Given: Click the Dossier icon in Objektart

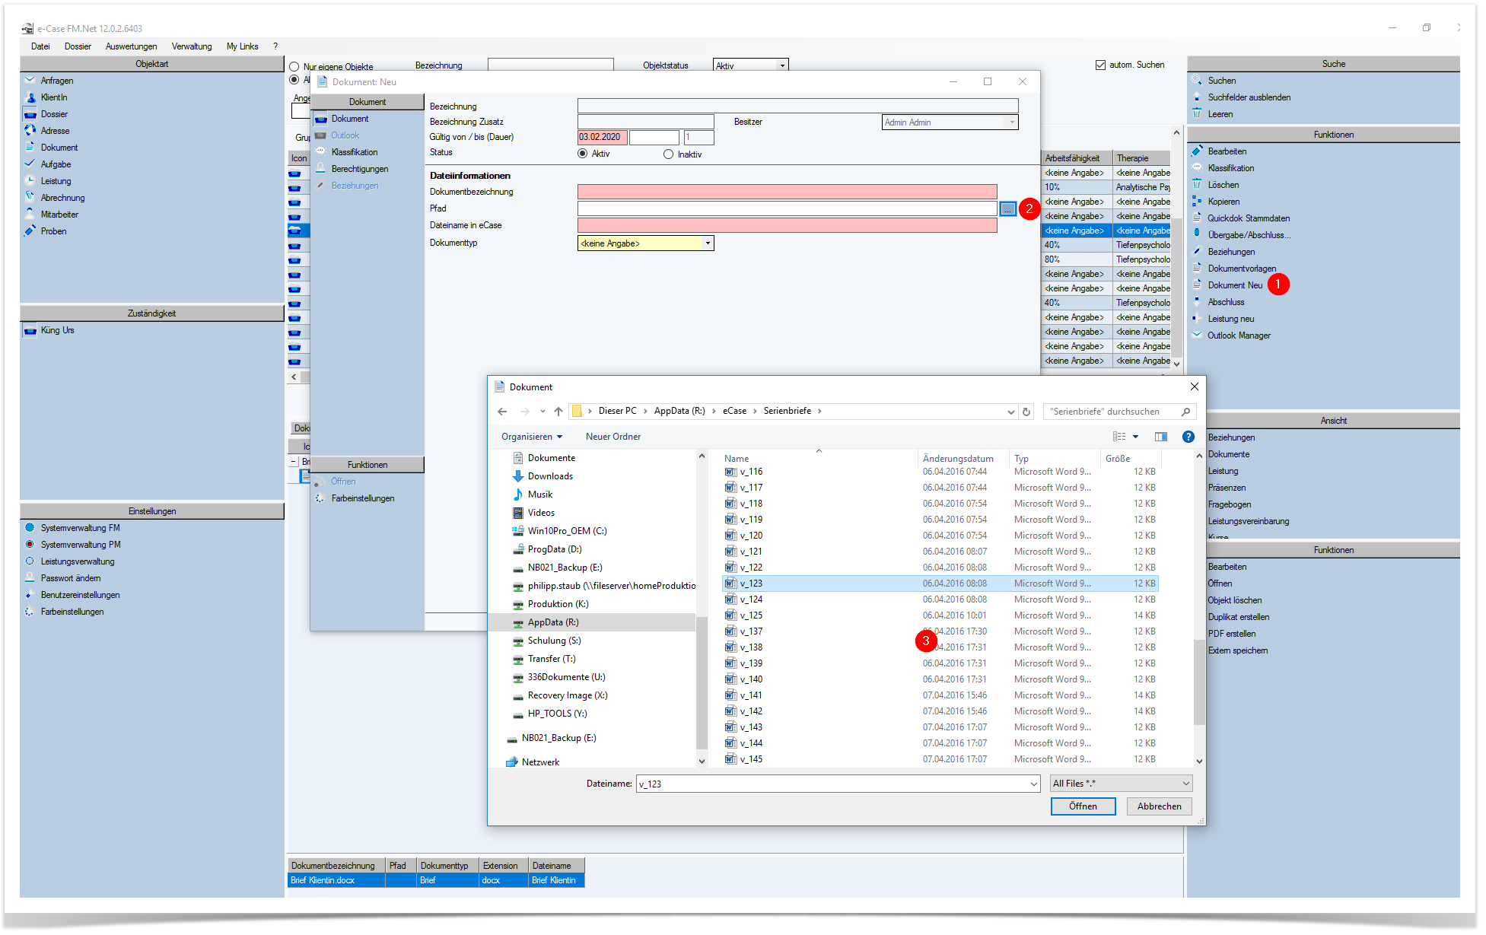Looking at the screenshot, I should tap(30, 113).
